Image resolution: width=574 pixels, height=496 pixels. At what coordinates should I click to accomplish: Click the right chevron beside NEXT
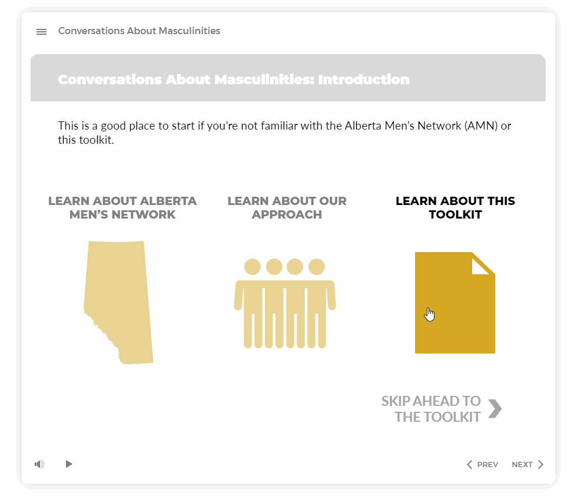tap(540, 465)
